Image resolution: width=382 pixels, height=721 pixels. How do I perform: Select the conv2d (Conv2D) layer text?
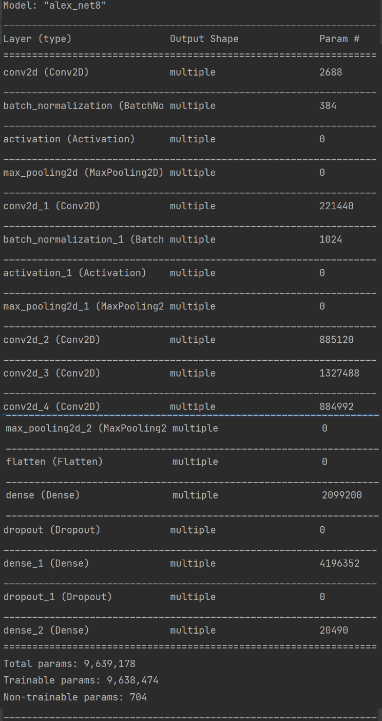[x=46, y=72]
